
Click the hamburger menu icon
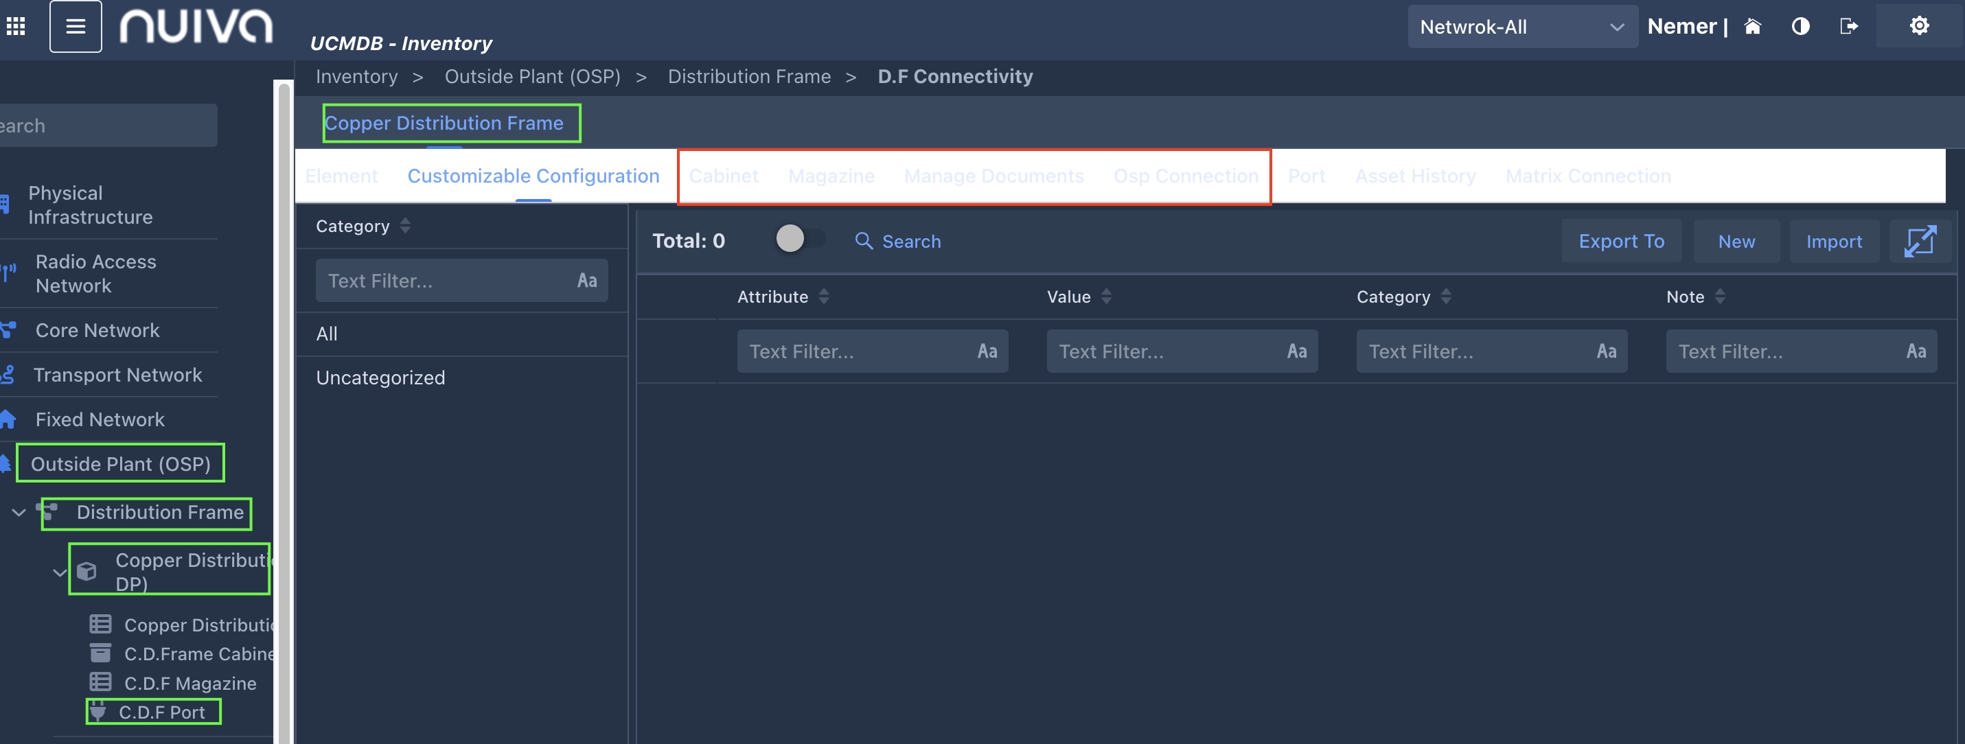(x=76, y=27)
